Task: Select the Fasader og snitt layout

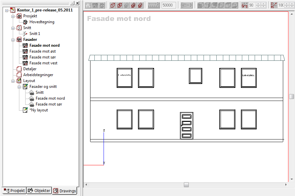Action: click(x=43, y=87)
